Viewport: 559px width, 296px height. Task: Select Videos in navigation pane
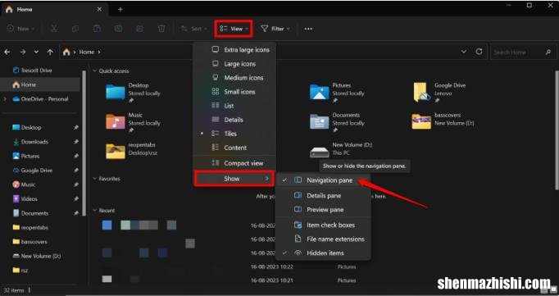[25, 198]
